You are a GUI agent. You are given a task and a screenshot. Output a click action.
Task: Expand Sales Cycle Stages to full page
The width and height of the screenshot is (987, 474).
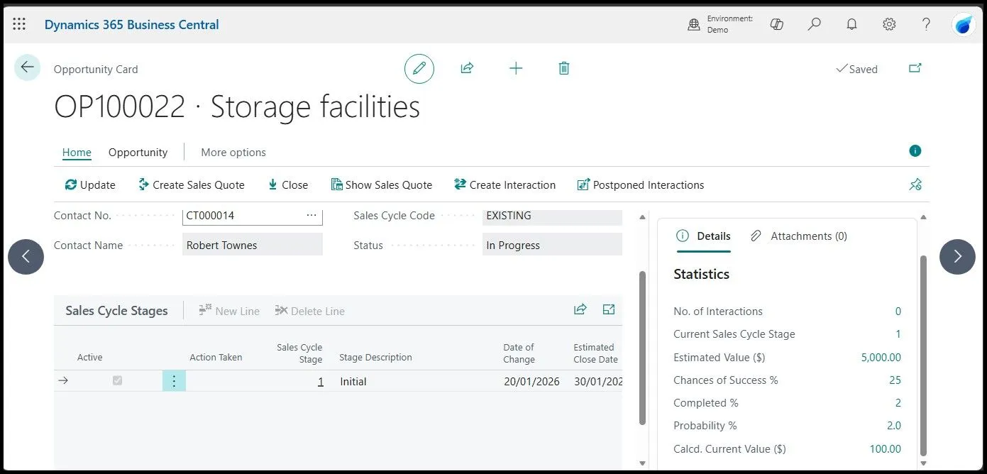609,309
